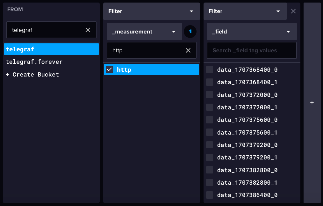Expand the second Filter mode dropdown
Viewport: 323px width, 206px height.
pyautogui.click(x=245, y=11)
